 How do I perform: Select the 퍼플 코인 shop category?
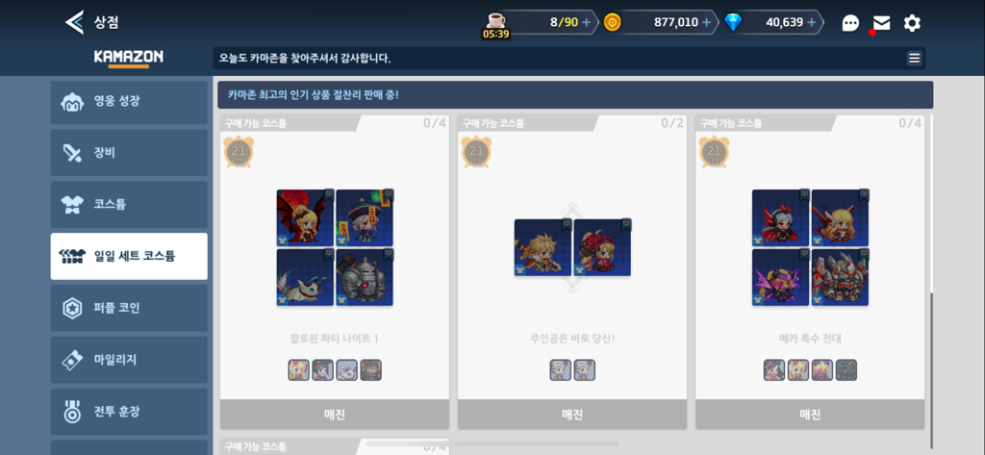pos(129,308)
